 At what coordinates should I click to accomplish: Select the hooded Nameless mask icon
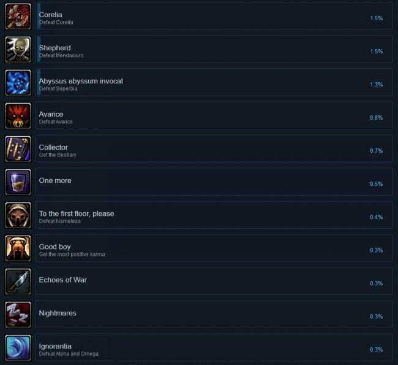click(18, 215)
